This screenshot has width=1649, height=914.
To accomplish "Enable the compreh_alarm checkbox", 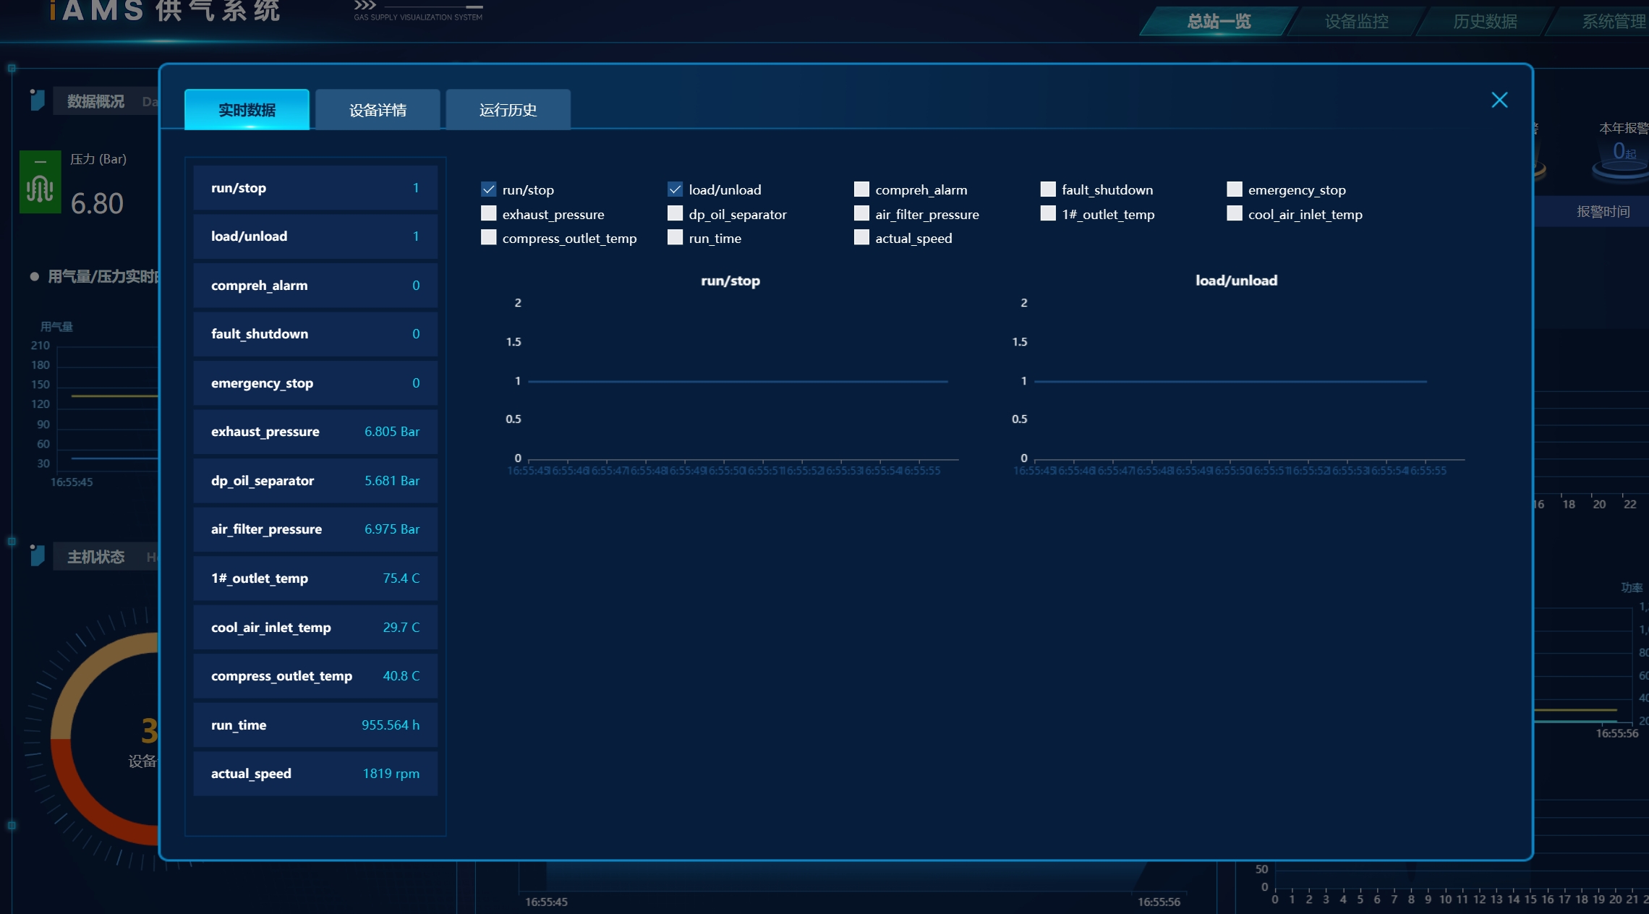I will [861, 189].
